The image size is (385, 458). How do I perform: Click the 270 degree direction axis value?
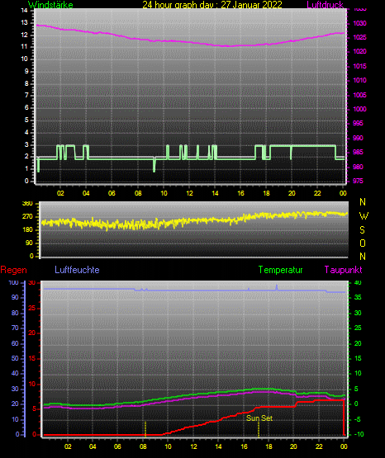point(27,217)
